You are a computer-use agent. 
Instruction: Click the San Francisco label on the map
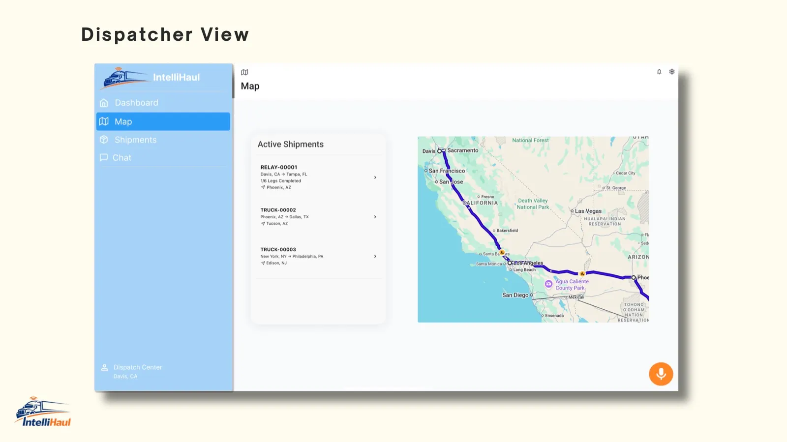447,171
